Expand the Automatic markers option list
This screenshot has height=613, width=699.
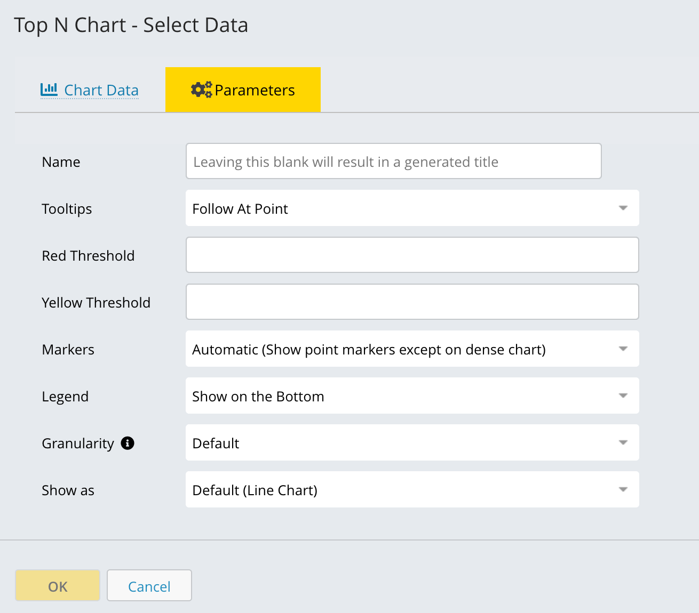(x=400, y=349)
